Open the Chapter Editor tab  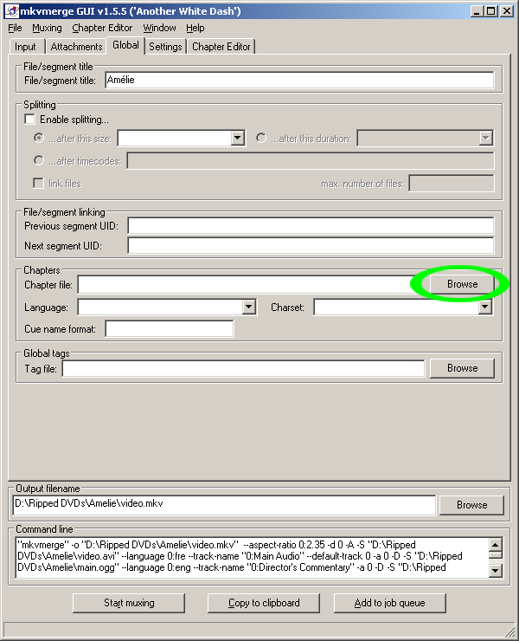pos(221,47)
